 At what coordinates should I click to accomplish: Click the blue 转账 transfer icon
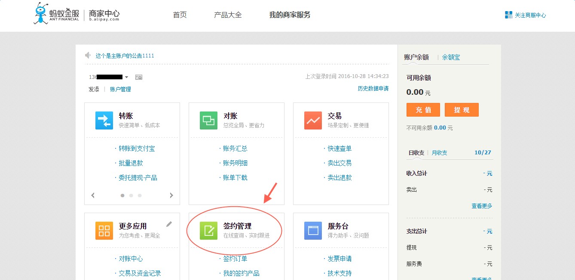(x=104, y=120)
